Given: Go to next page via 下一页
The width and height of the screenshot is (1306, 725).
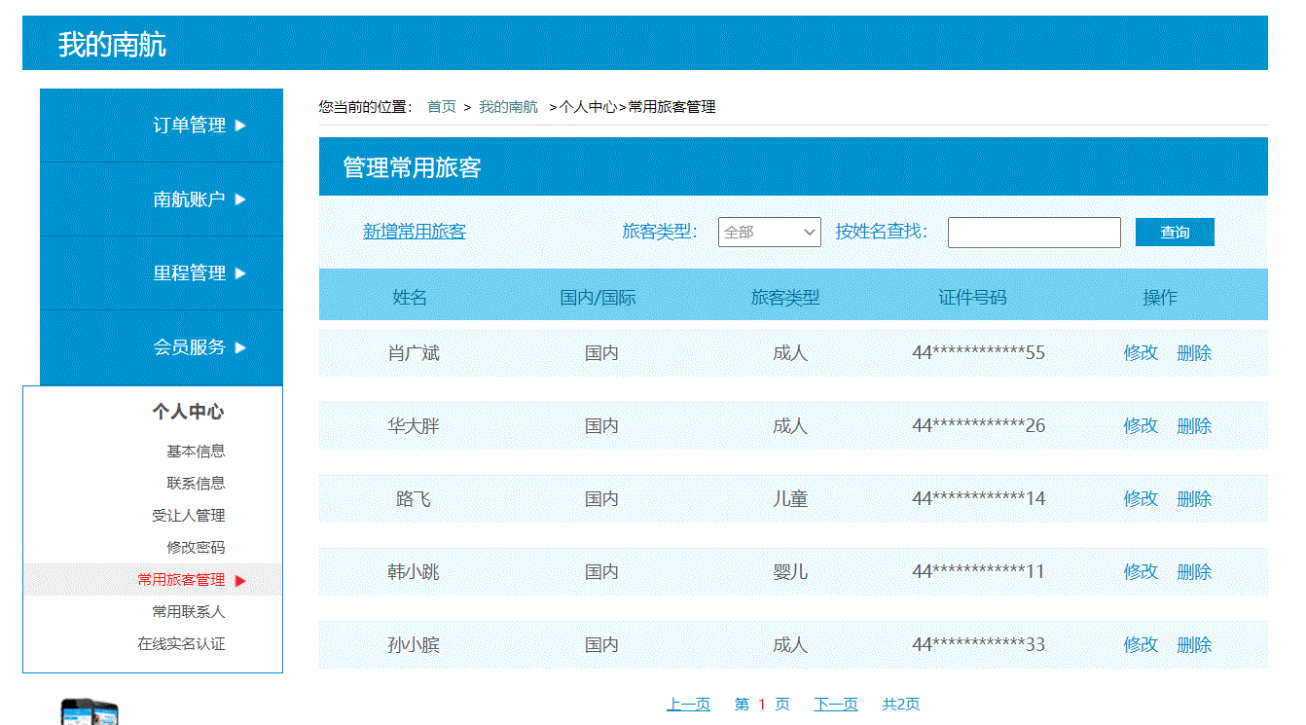Looking at the screenshot, I should [836, 705].
